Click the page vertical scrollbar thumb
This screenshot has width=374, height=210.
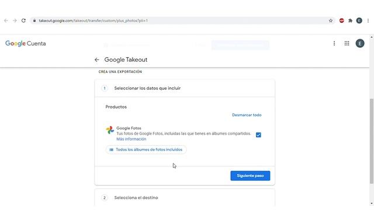372,141
